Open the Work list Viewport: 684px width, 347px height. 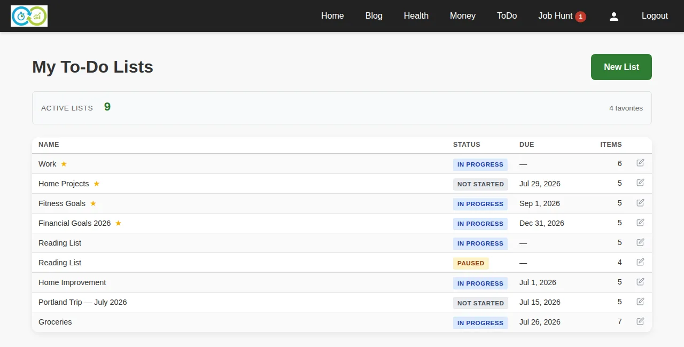pos(48,164)
